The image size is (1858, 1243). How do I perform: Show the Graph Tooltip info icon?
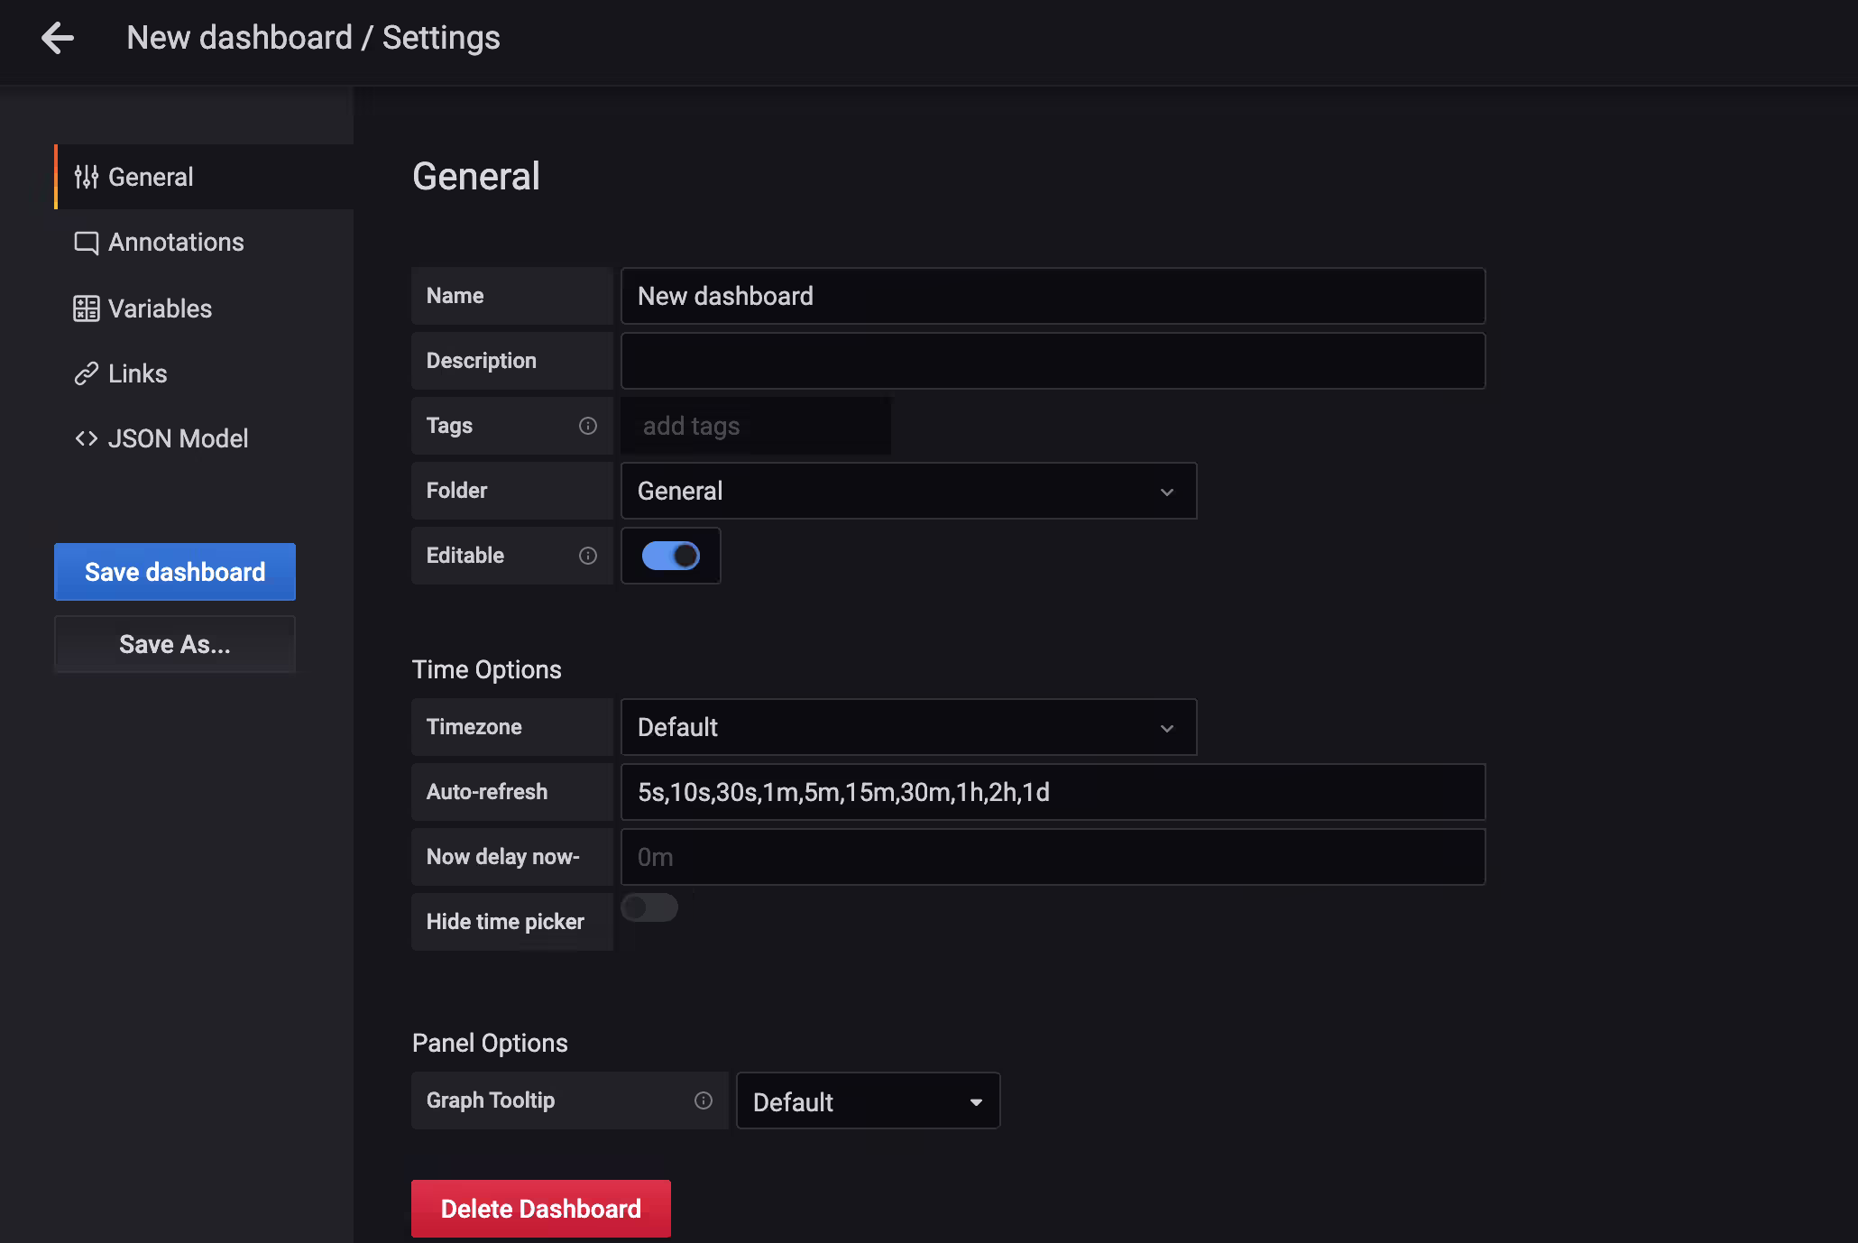click(x=704, y=1100)
